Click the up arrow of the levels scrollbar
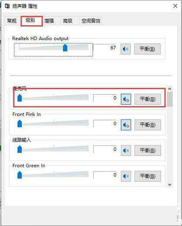Viewport: 182px width, 226px height. click(x=170, y=89)
